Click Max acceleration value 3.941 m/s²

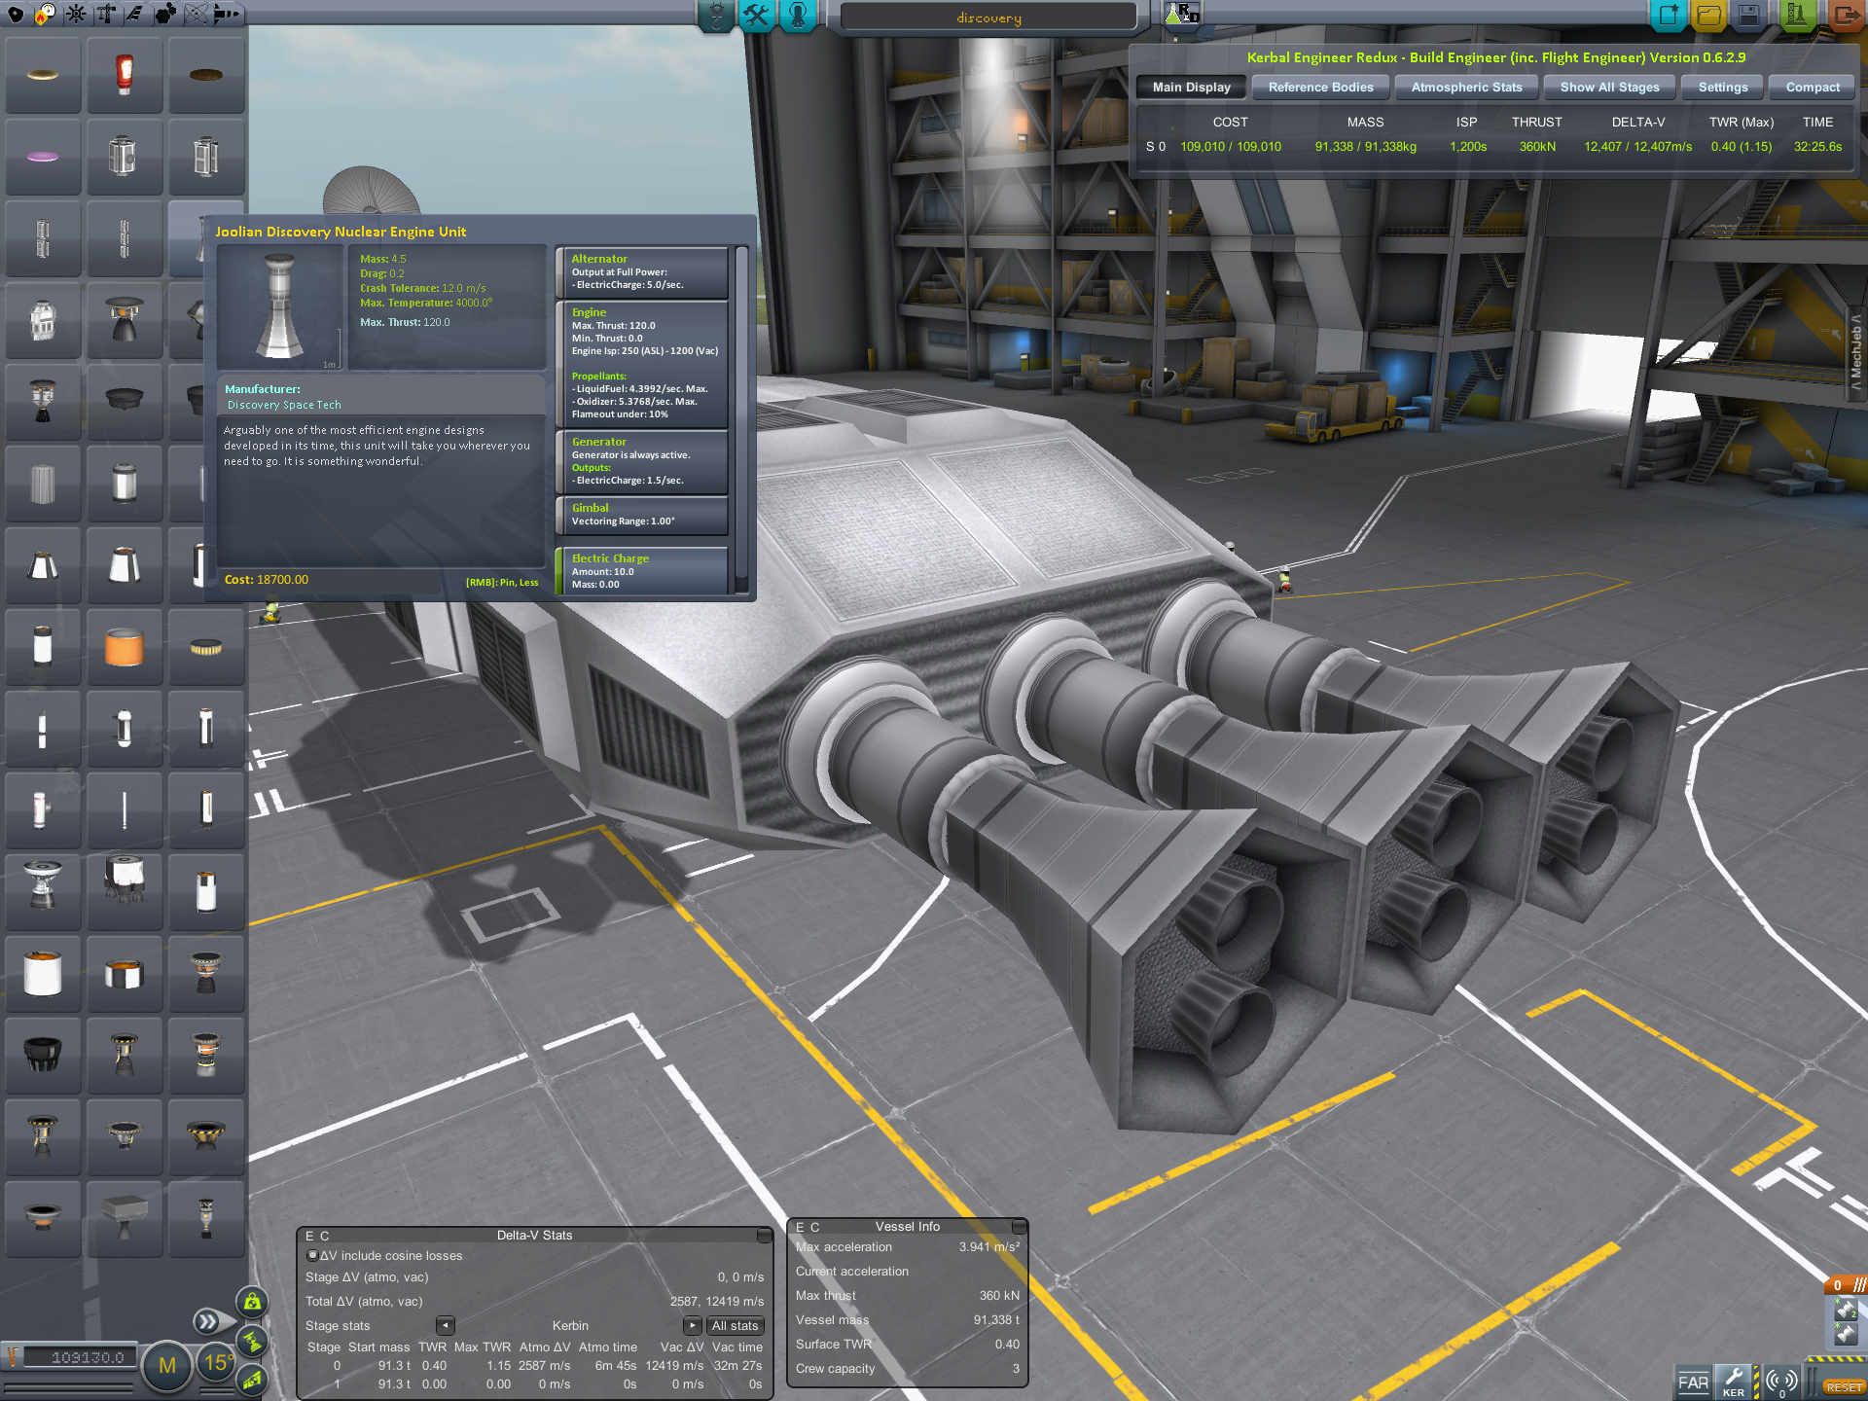[988, 1246]
